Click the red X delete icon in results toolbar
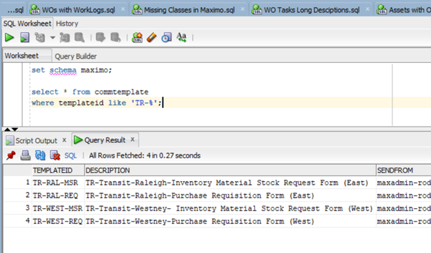Screen dimensions: 431x253 pos(55,156)
